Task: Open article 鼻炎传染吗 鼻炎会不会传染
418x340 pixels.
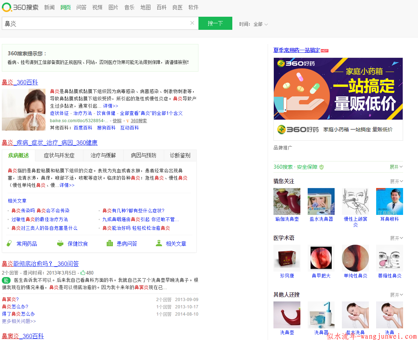Action: coord(40,211)
